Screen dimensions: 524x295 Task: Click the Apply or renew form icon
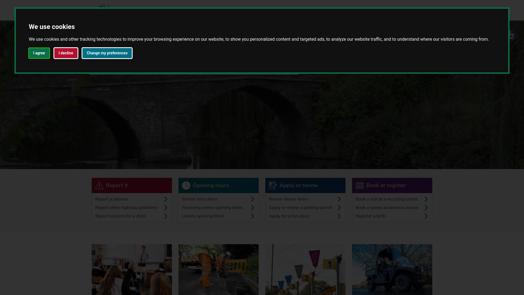[x=273, y=185]
